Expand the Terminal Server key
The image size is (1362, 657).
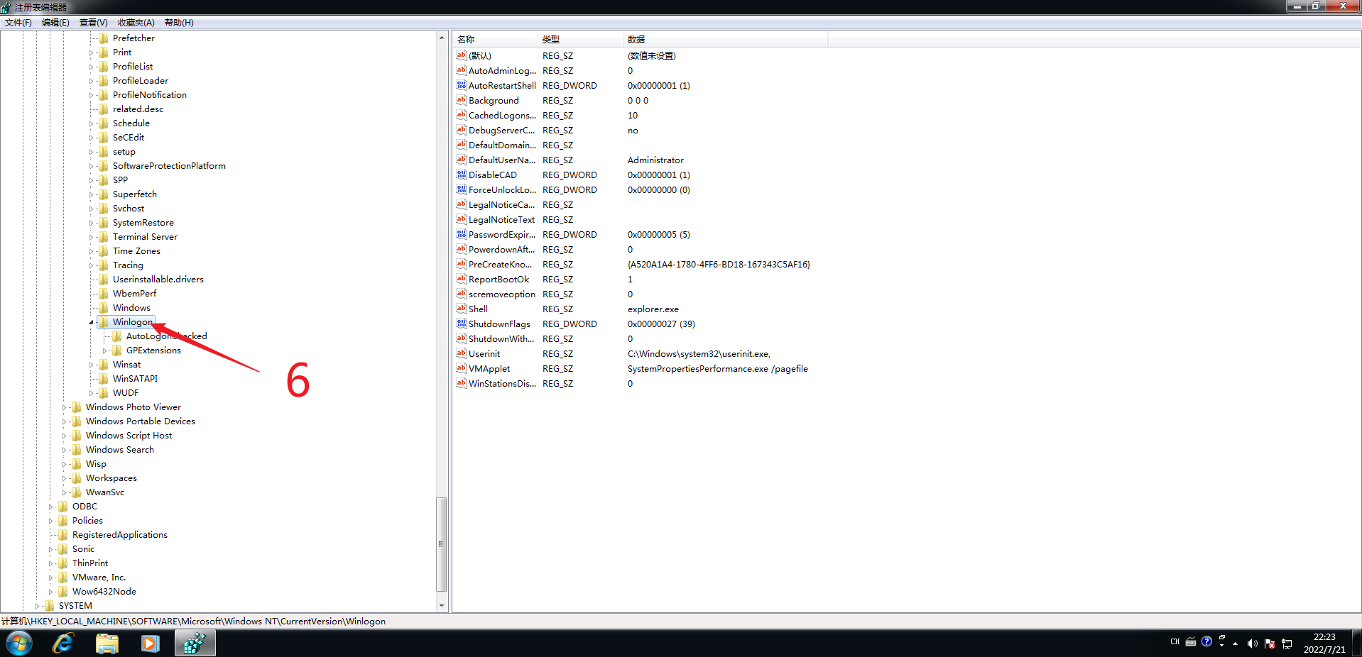point(92,237)
